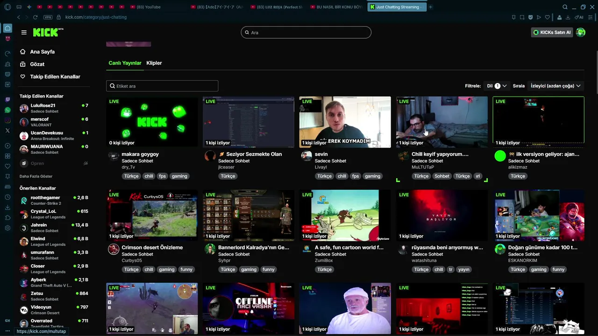Open Gözat in the Kick sidebar
The width and height of the screenshot is (598, 336).
pyautogui.click(x=37, y=64)
